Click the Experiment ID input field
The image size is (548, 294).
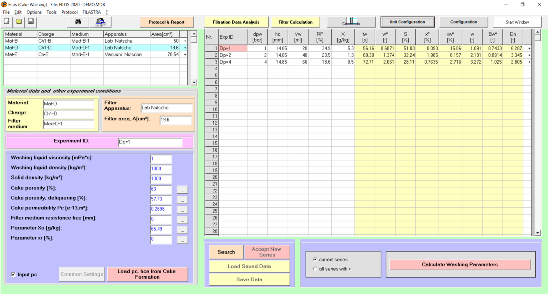coord(150,142)
